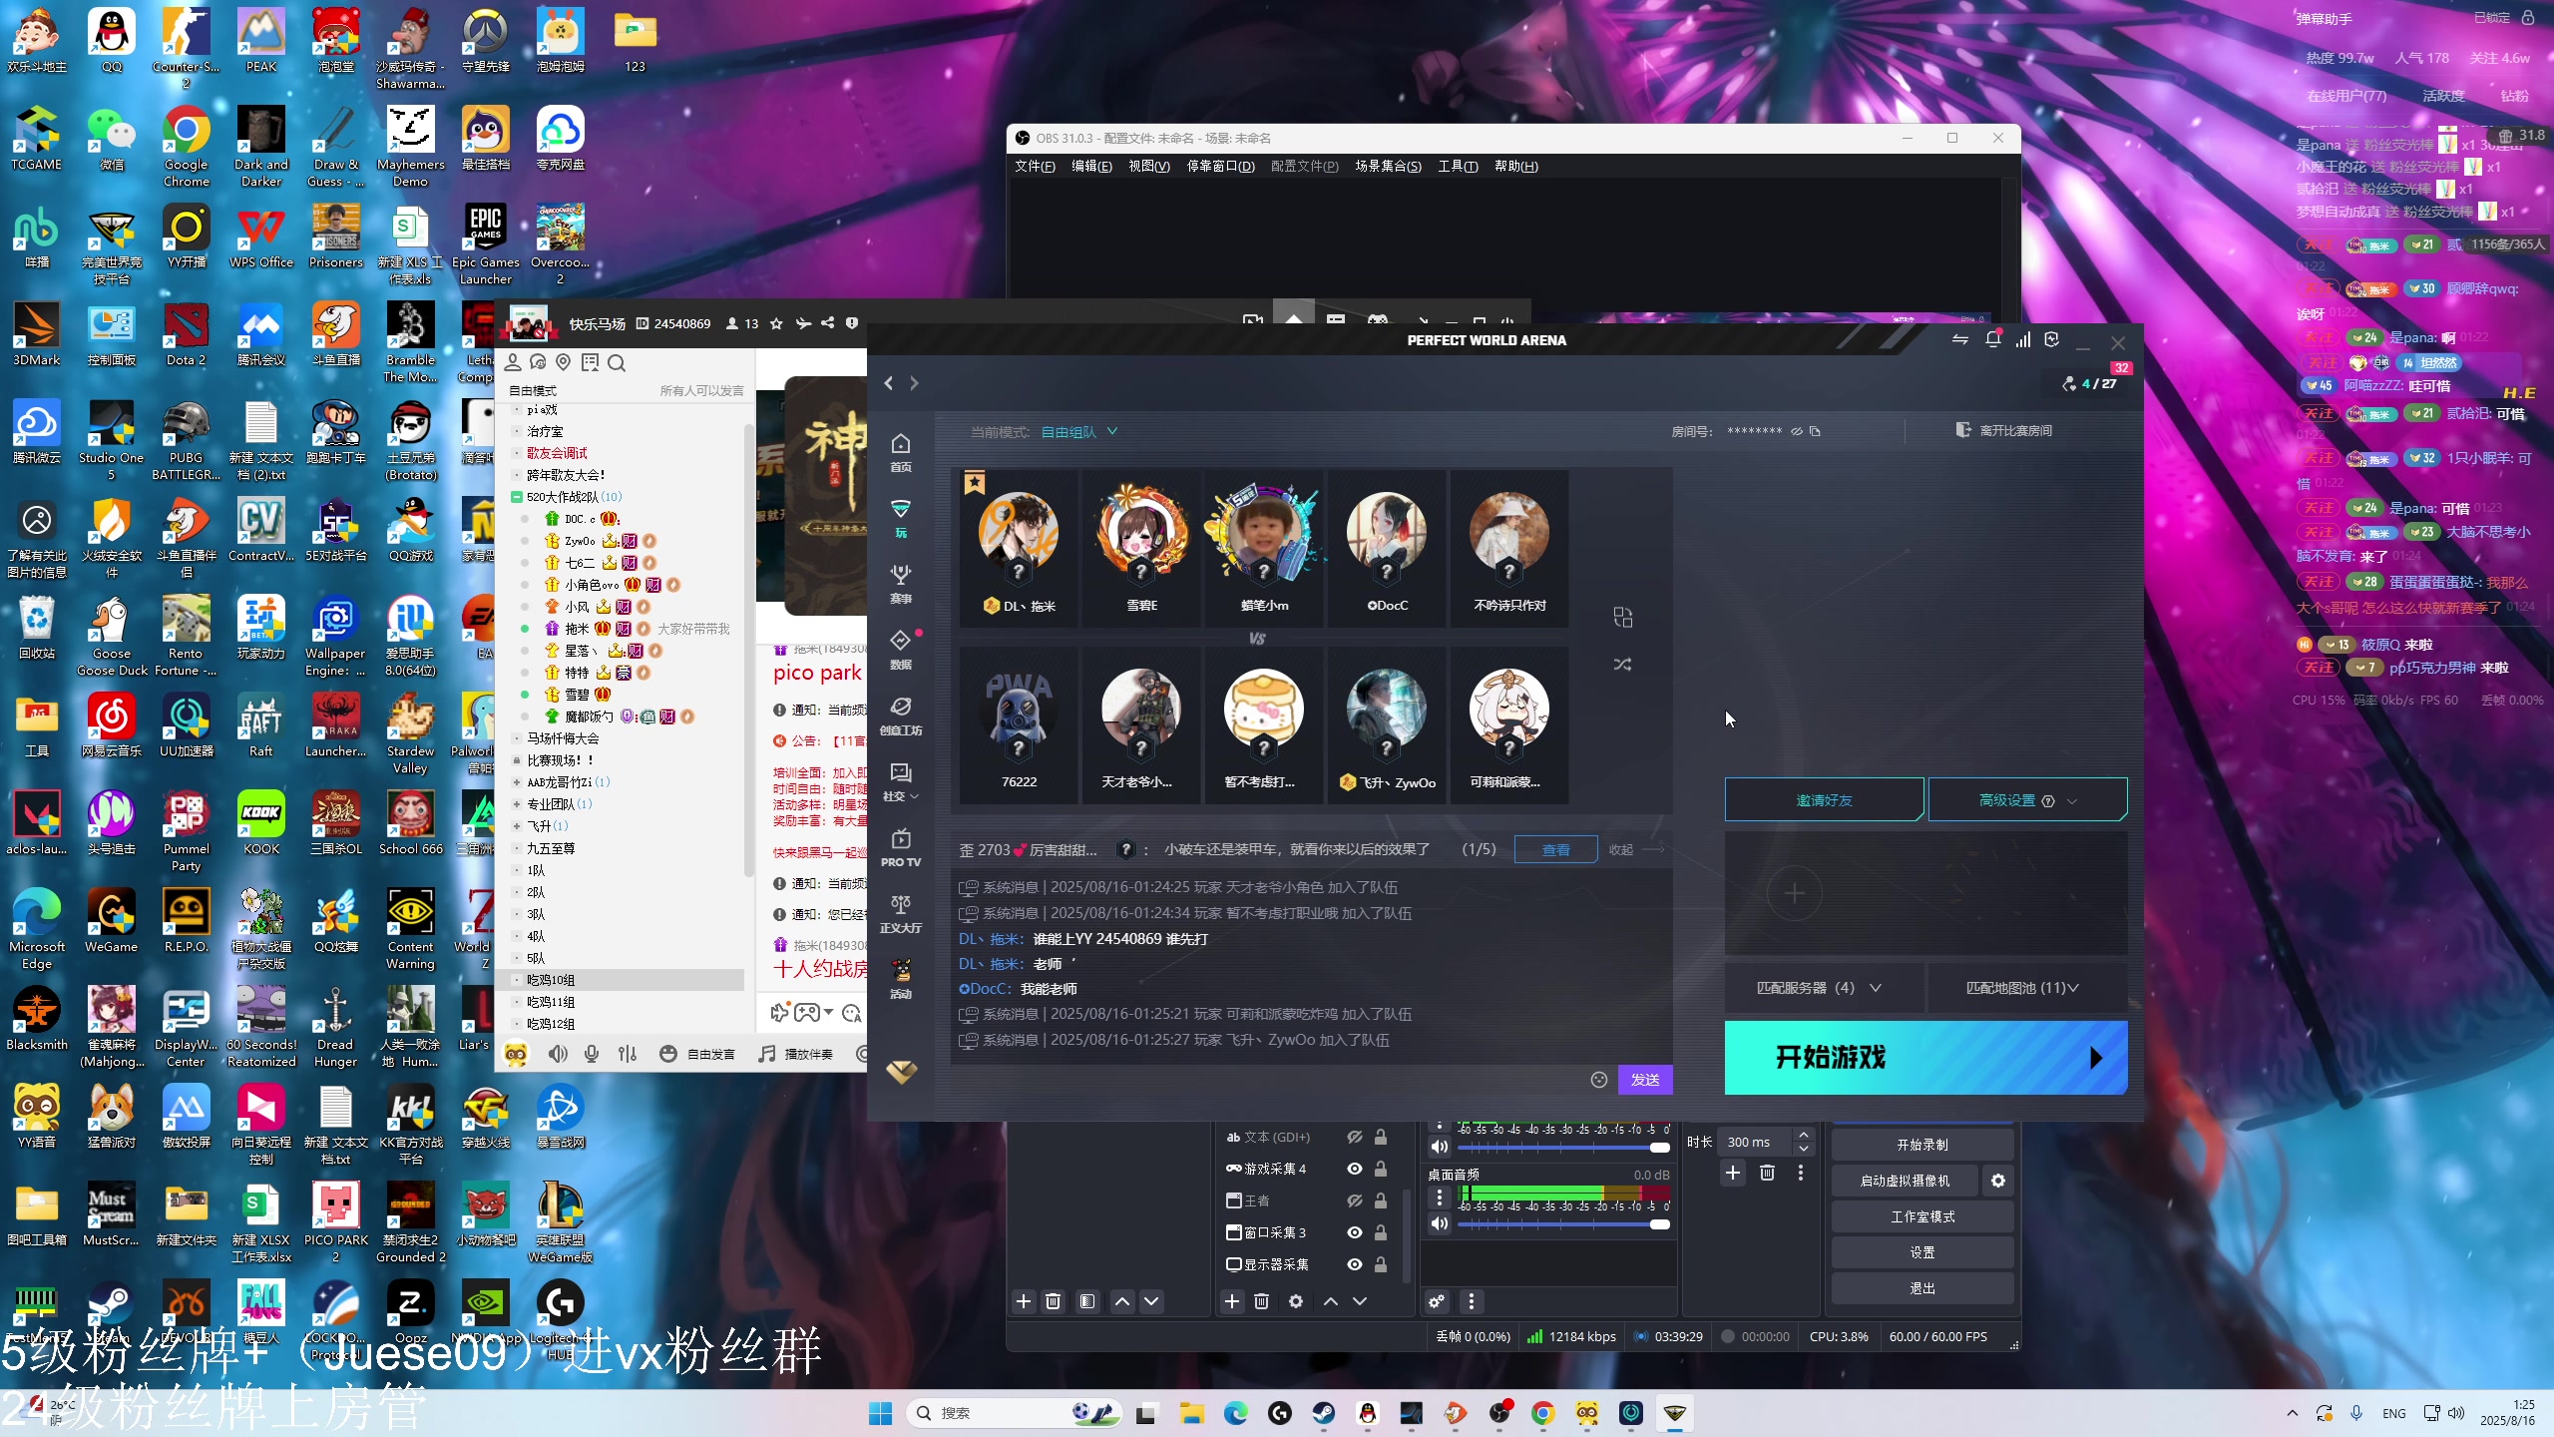Screen dimensions: 2554x1437
Task: Open the 自由组队 mode dropdown
Action: point(1079,432)
